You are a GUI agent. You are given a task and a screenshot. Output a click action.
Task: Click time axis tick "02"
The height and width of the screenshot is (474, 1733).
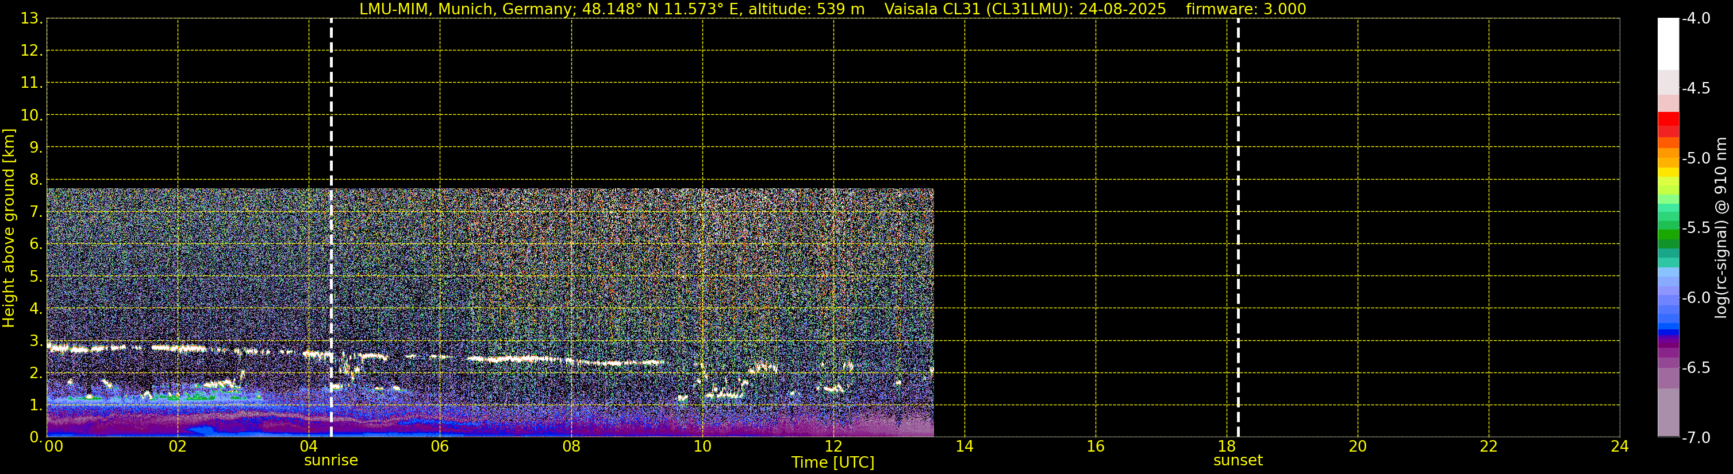[x=178, y=446]
